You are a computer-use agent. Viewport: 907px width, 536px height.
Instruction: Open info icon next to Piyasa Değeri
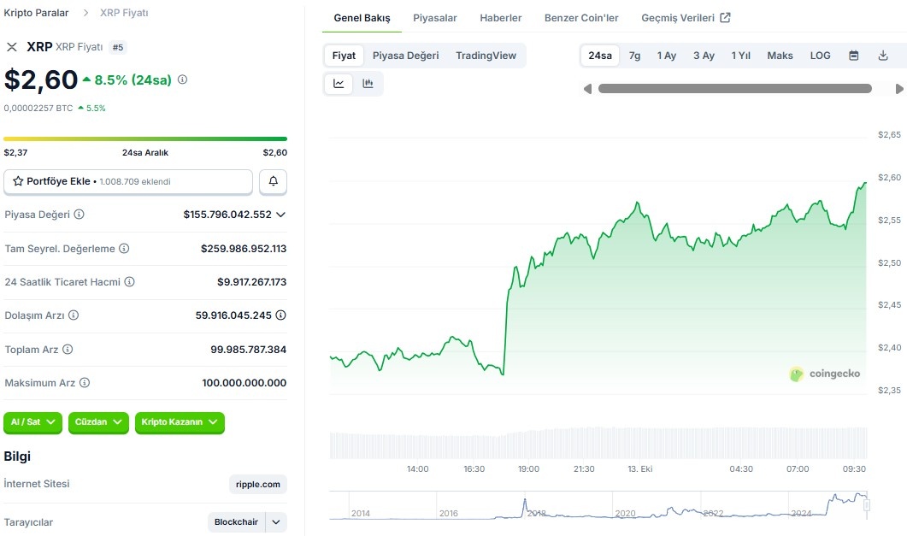pos(80,214)
